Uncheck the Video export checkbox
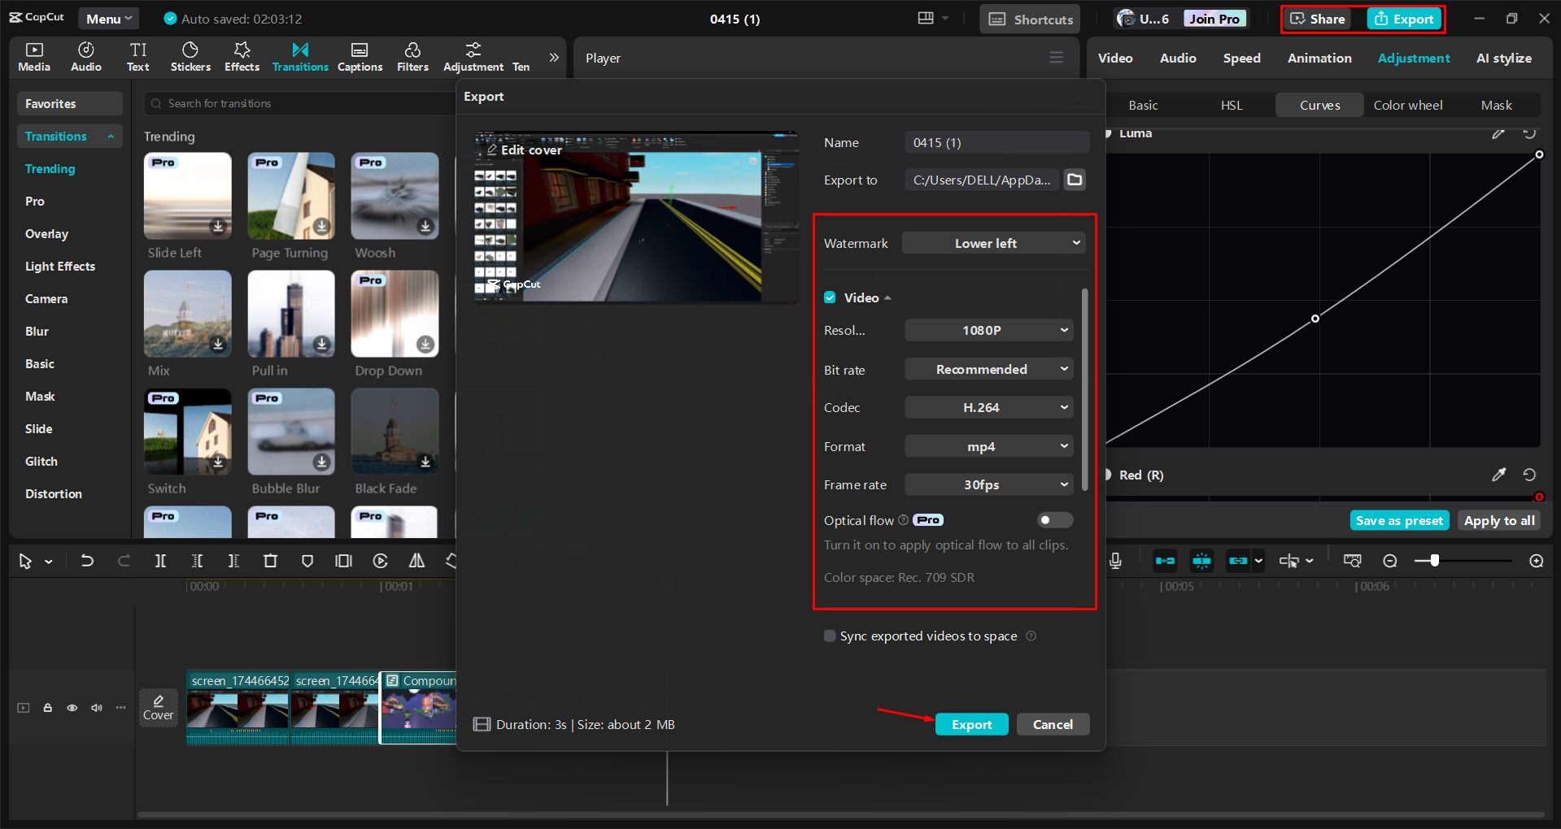1561x829 pixels. click(x=830, y=297)
